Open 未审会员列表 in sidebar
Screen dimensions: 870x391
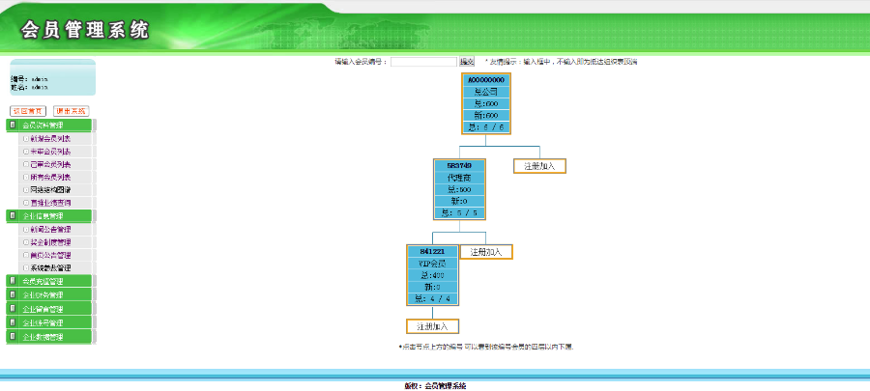[x=50, y=152]
